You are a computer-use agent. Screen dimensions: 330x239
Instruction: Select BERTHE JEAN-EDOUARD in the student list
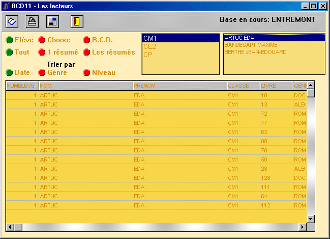click(255, 52)
